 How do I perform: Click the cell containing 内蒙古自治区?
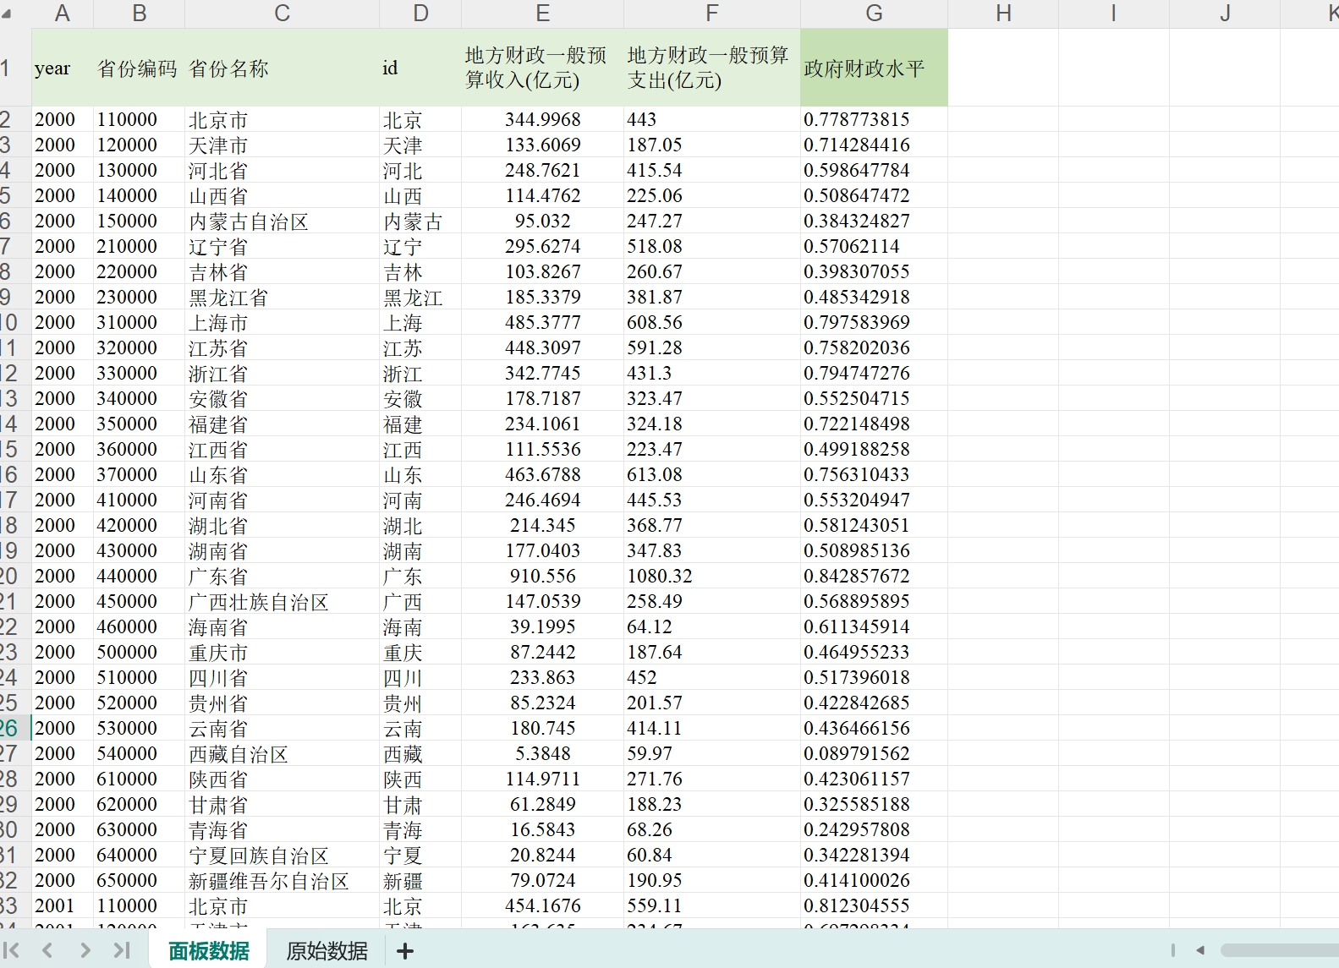(x=249, y=221)
